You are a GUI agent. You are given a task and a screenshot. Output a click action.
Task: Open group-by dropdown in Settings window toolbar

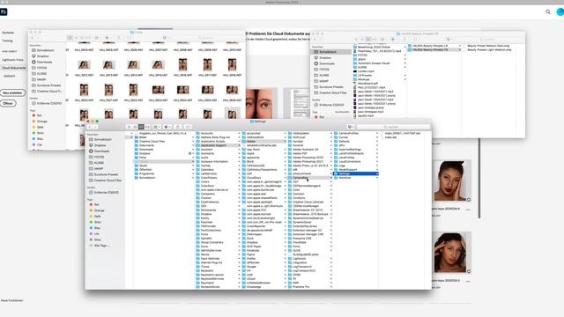[x=157, y=127]
